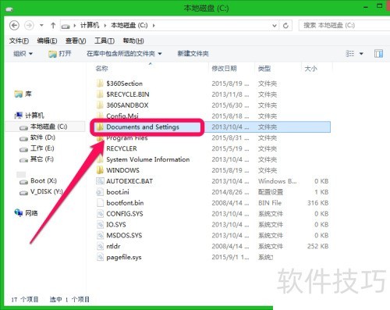Open the view options dropdown arrow
The width and height of the screenshot is (390, 310).
point(361,54)
